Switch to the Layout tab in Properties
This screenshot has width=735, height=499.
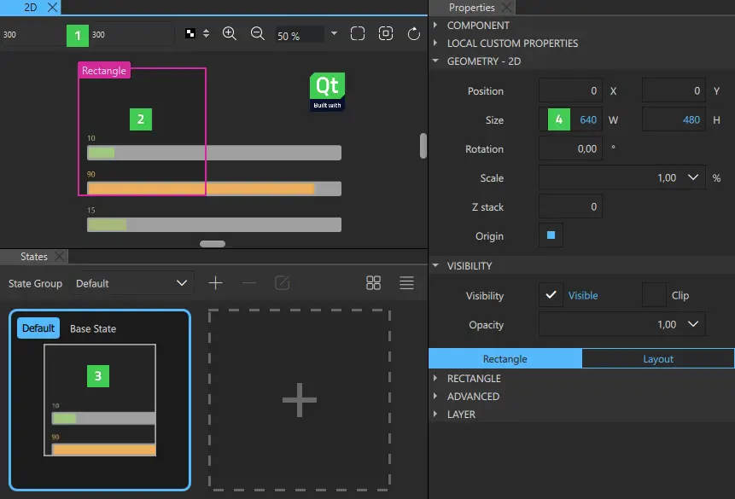click(x=657, y=358)
